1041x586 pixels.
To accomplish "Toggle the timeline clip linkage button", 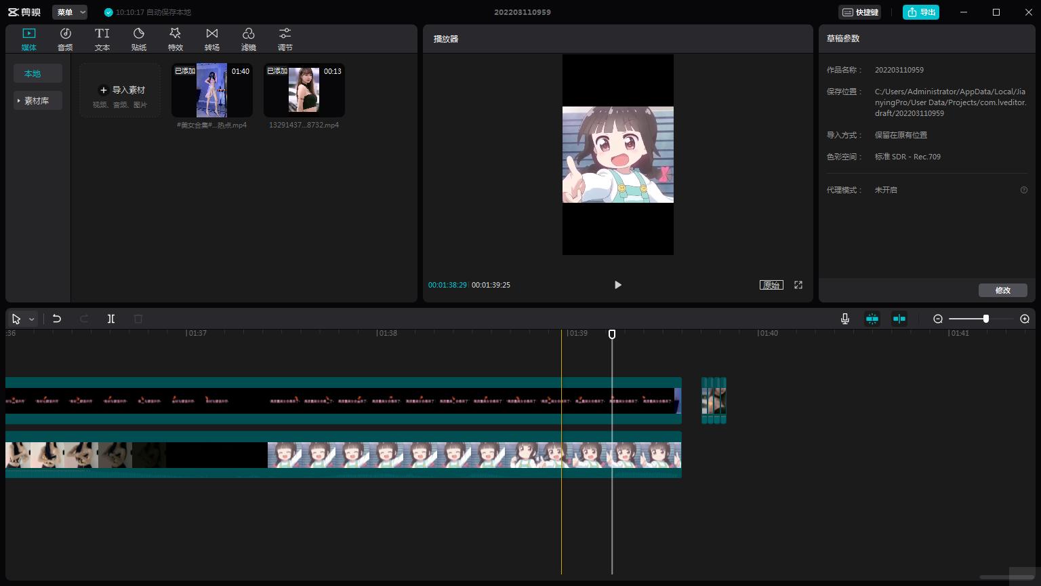I will [x=899, y=319].
